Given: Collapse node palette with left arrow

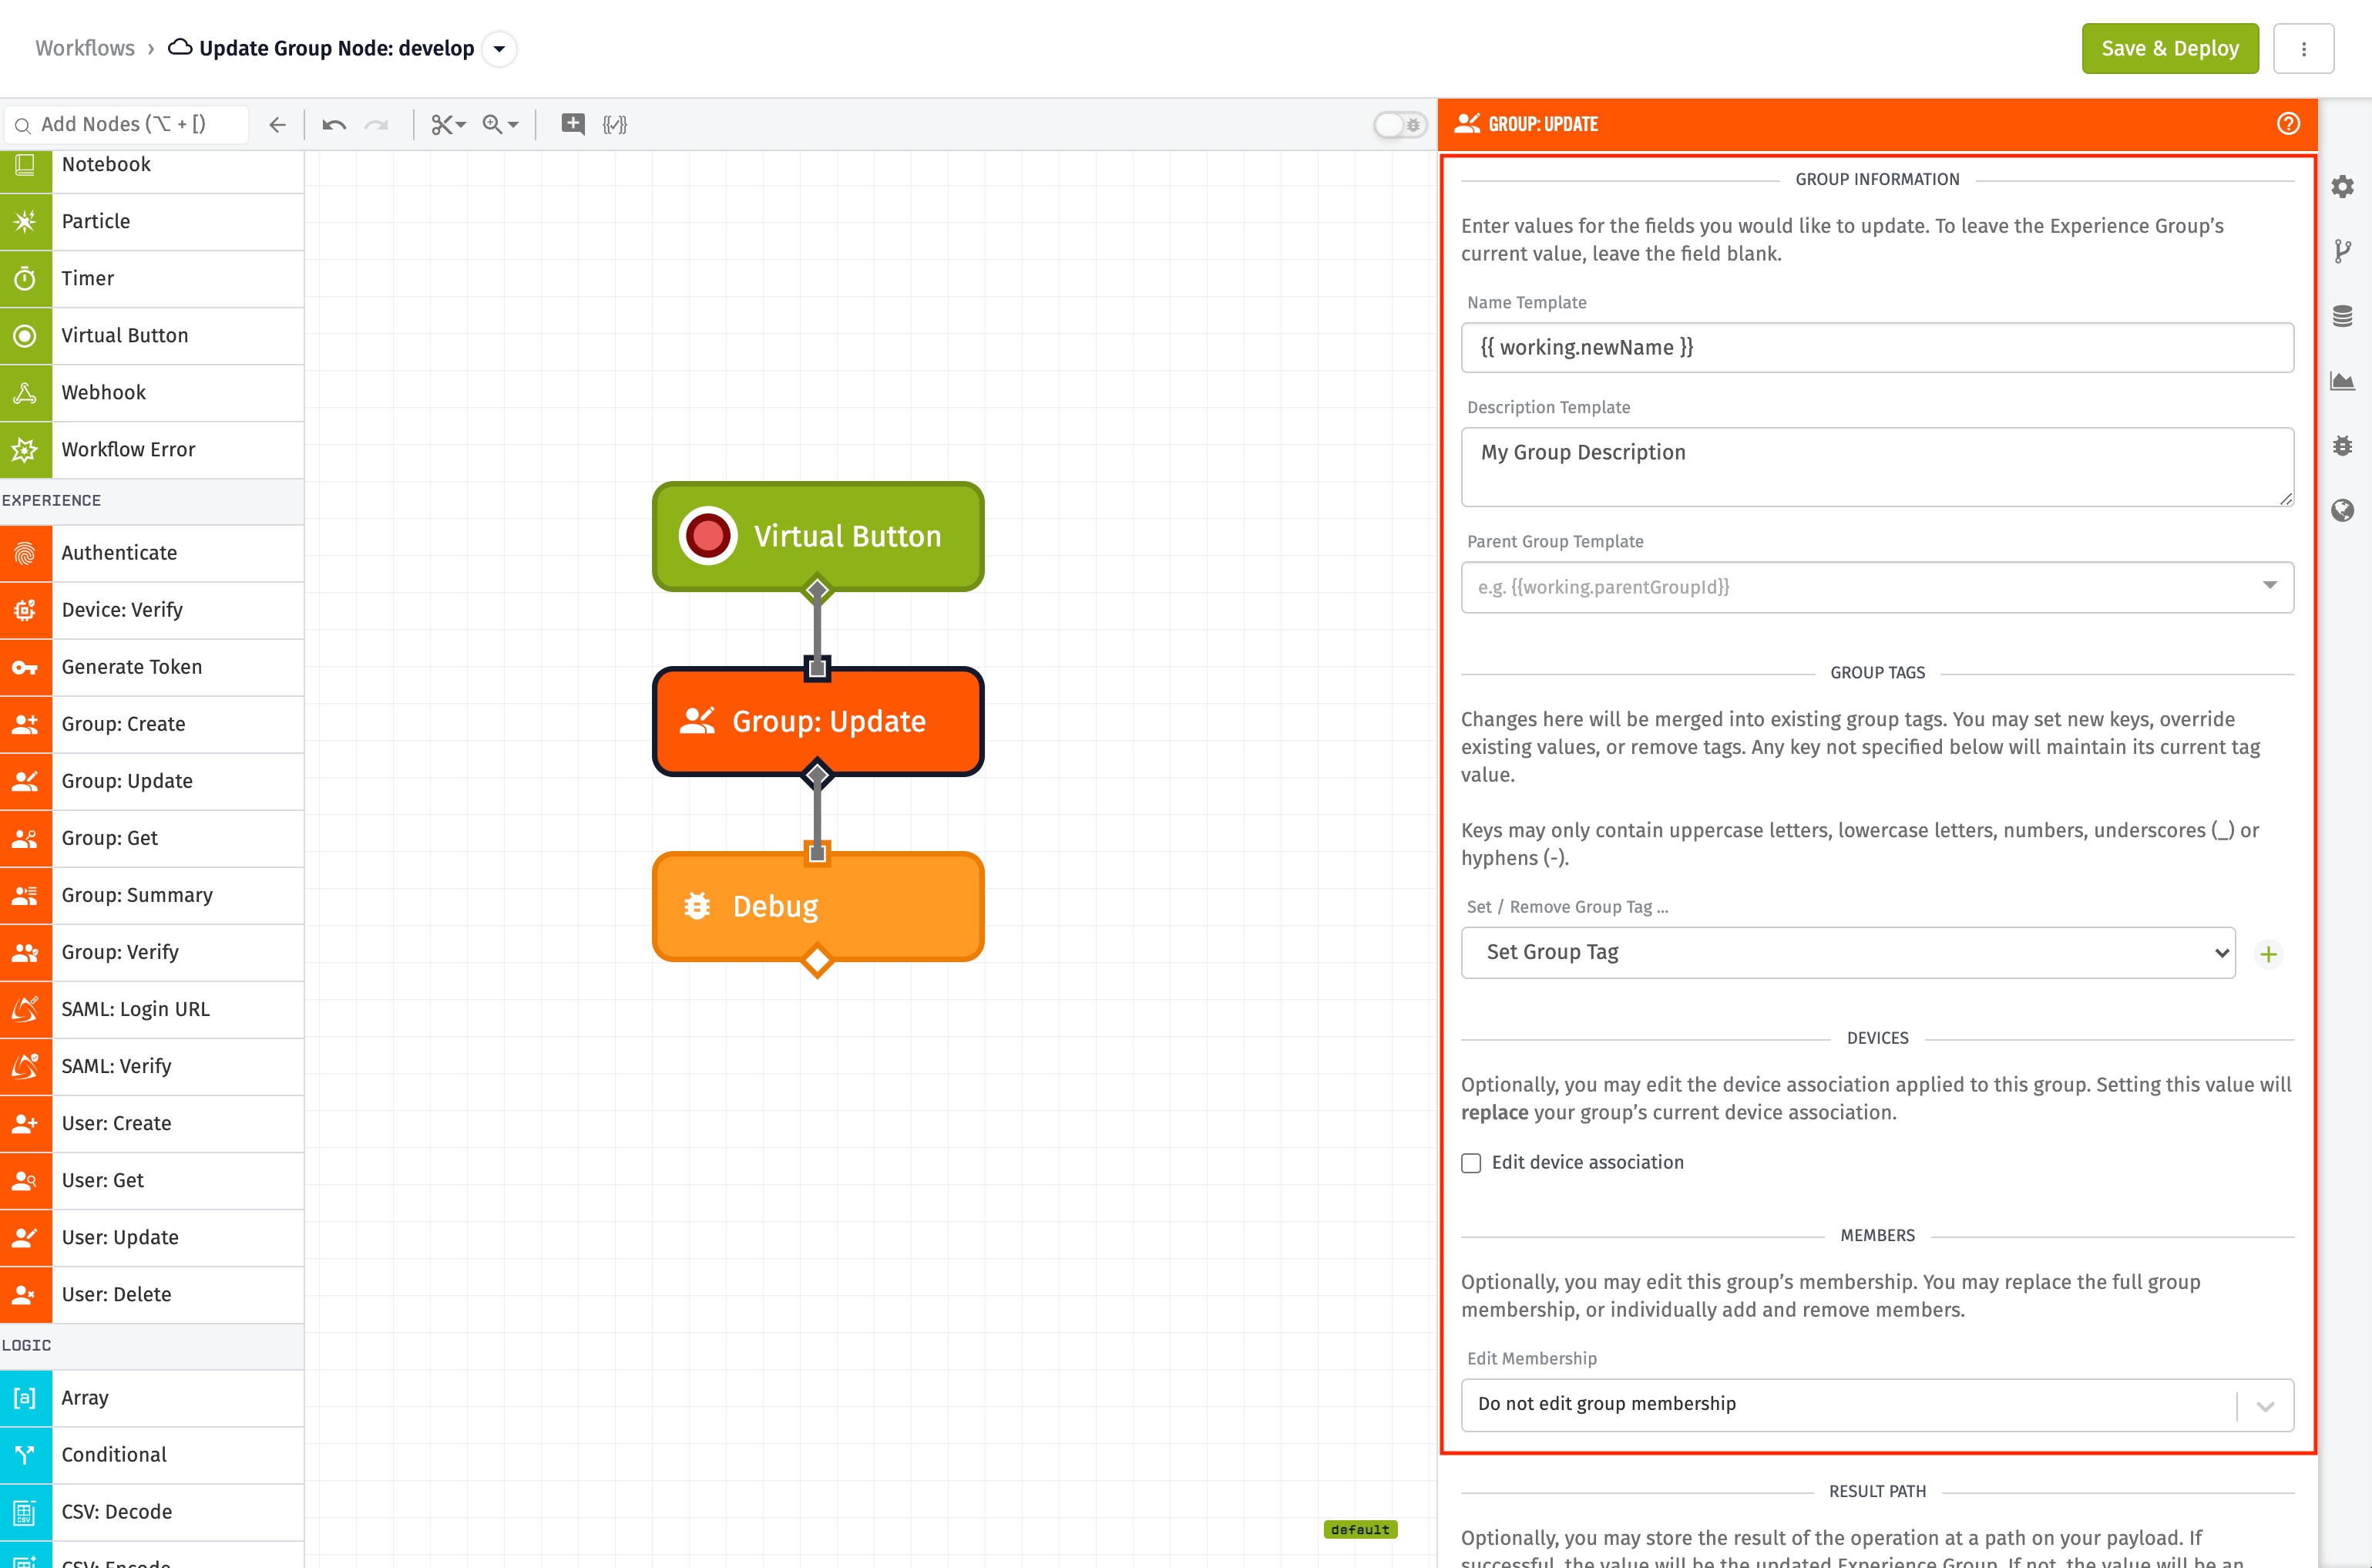Looking at the screenshot, I should pyautogui.click(x=277, y=125).
